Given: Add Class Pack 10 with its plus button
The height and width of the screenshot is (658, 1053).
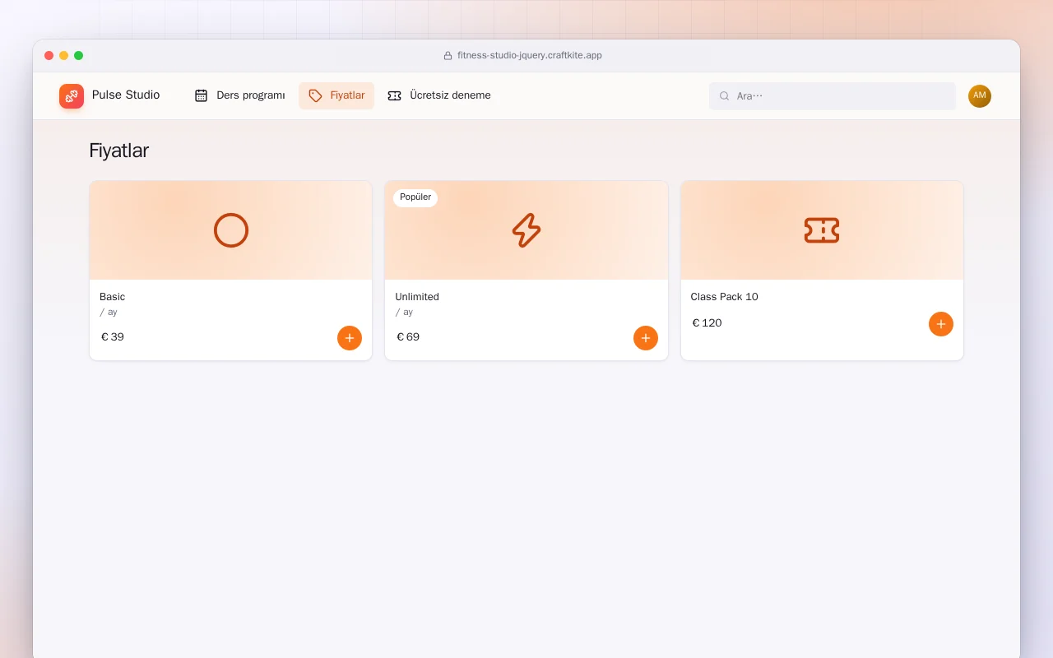Looking at the screenshot, I should click(941, 324).
